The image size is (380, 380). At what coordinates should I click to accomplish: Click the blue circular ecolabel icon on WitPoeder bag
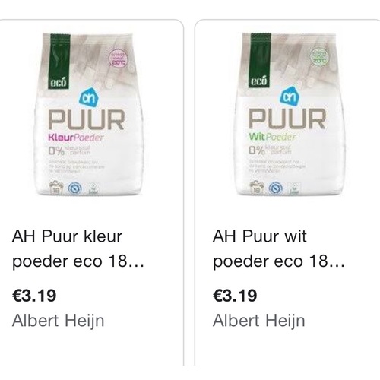275,188
